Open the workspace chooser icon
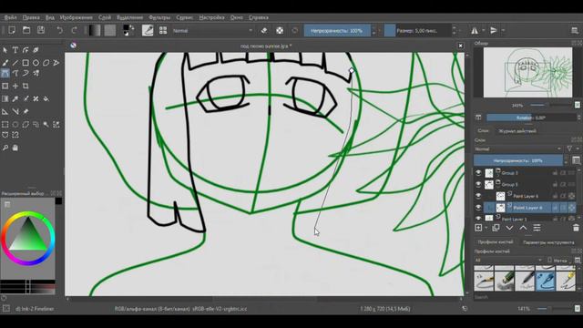Viewport: 583px width, 328px height. point(575,30)
